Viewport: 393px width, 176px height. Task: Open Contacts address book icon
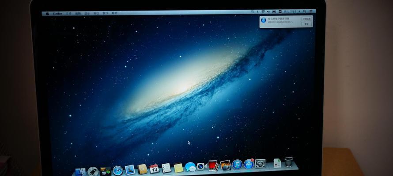(x=142, y=169)
